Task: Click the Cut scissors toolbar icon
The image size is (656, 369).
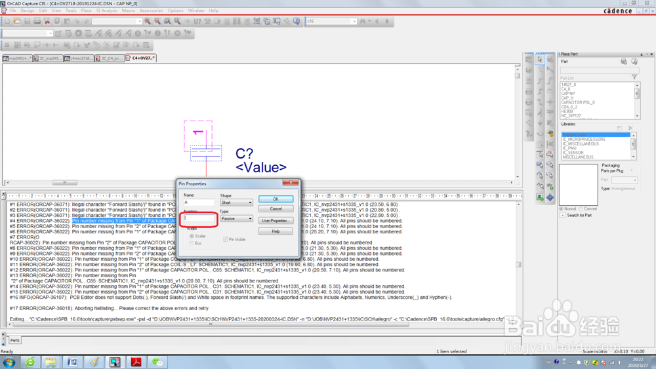Action: point(47,21)
